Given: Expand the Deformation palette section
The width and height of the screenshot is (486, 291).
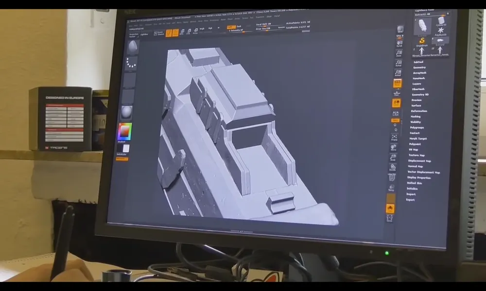Looking at the screenshot, I should 419,111.
